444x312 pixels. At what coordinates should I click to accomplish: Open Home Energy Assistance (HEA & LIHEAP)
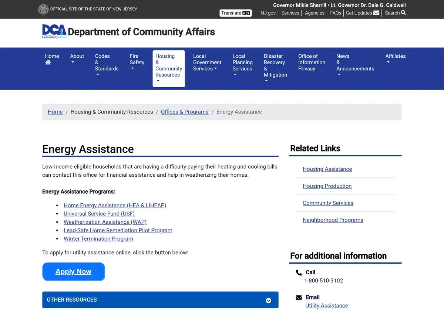115,206
